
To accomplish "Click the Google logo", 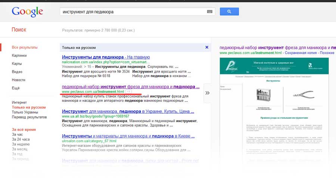I will point(27,12).
